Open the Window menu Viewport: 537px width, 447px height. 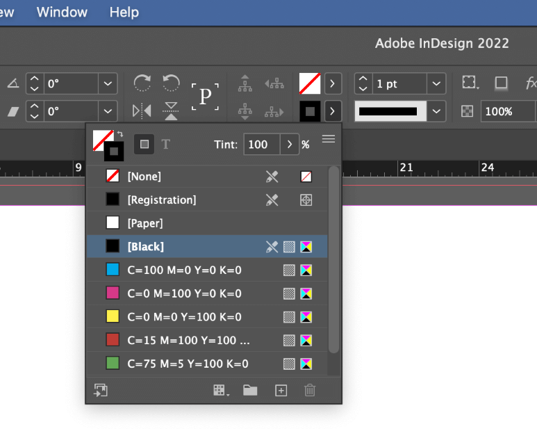[62, 13]
